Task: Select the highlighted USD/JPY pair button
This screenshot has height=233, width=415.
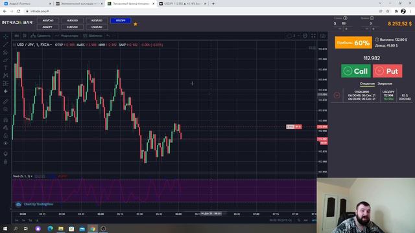Action: pos(121,21)
